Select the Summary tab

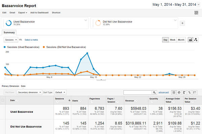pos(9,33)
